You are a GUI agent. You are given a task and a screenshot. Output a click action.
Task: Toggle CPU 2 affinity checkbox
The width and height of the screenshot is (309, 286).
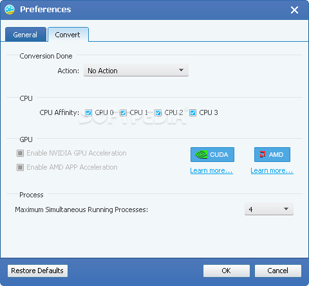158,112
